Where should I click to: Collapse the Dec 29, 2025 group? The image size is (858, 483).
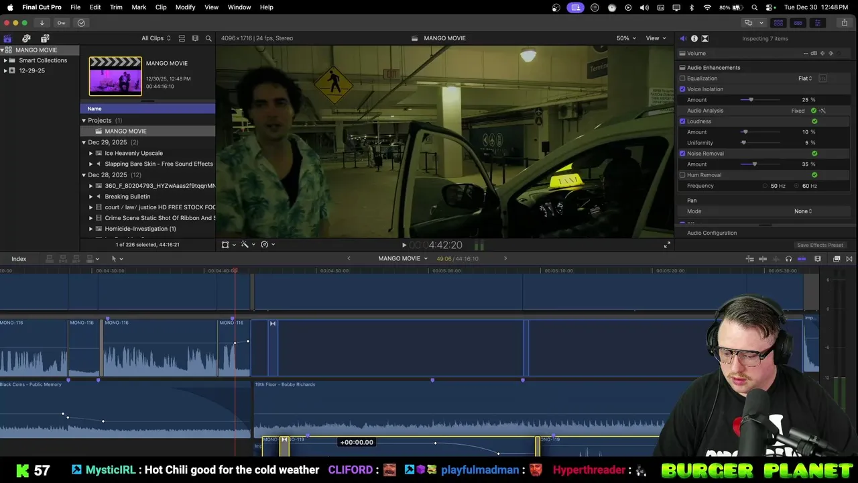click(x=84, y=142)
